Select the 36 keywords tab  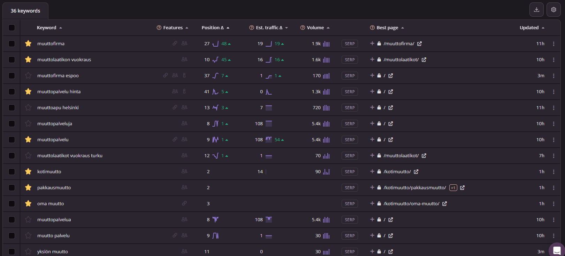tap(25, 11)
